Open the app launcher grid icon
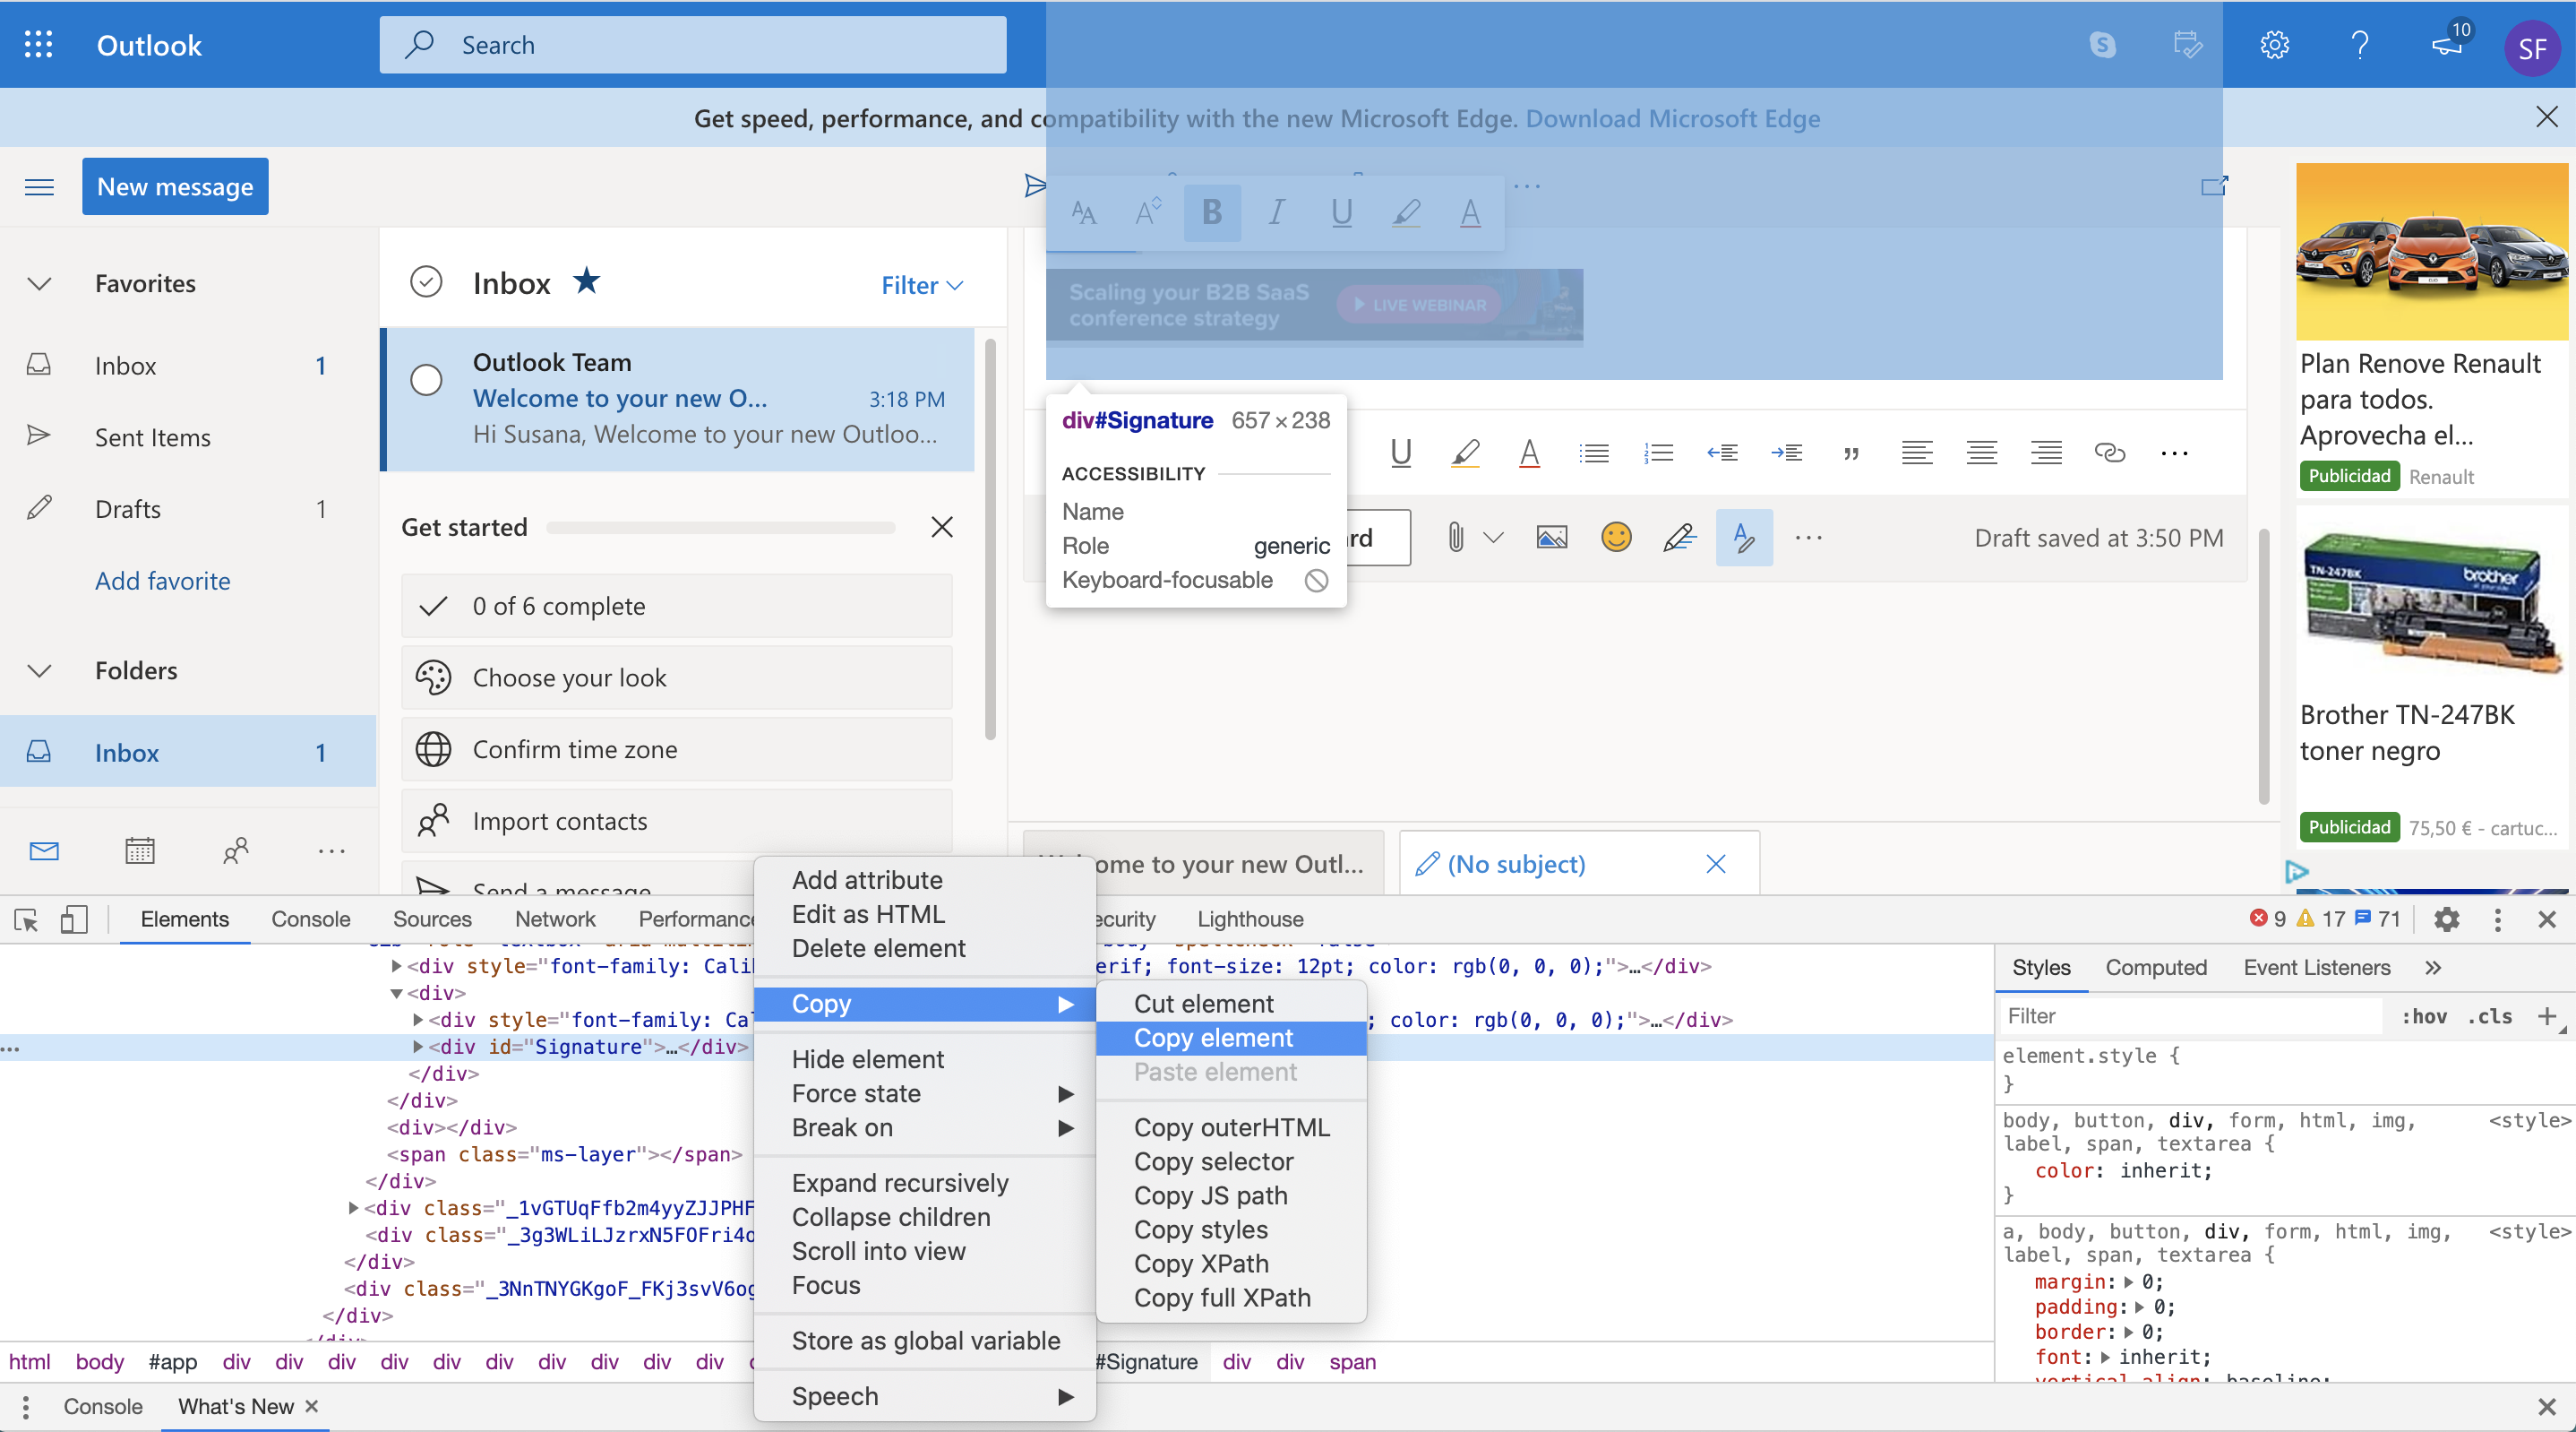This screenshot has width=2576, height=1432. point(38,45)
